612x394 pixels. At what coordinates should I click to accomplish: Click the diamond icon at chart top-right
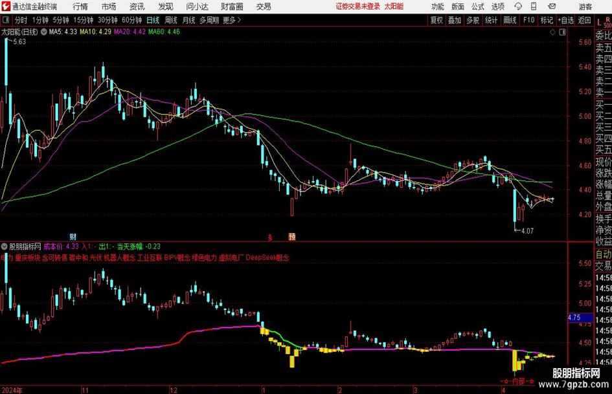point(552,32)
